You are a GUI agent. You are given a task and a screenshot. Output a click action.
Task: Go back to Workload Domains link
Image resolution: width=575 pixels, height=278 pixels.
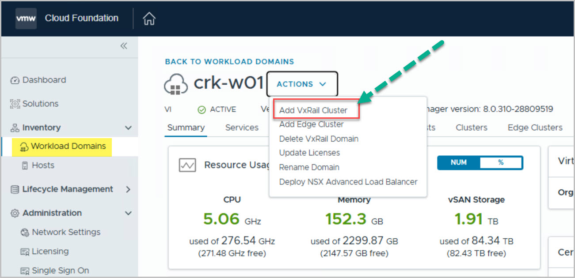(229, 62)
